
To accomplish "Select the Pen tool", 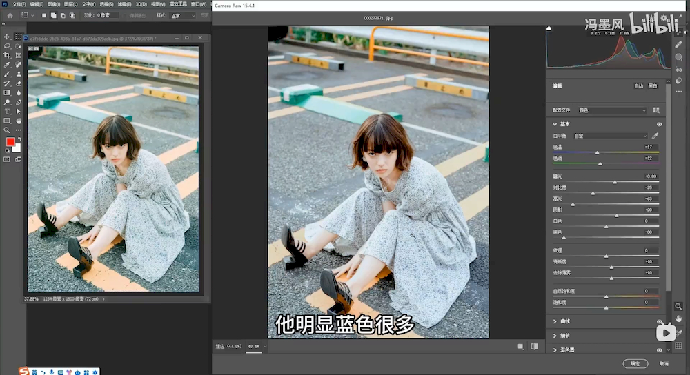I will coord(19,102).
